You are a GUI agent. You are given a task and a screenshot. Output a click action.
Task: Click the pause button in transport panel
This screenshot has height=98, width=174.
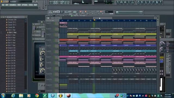coord(54,12)
